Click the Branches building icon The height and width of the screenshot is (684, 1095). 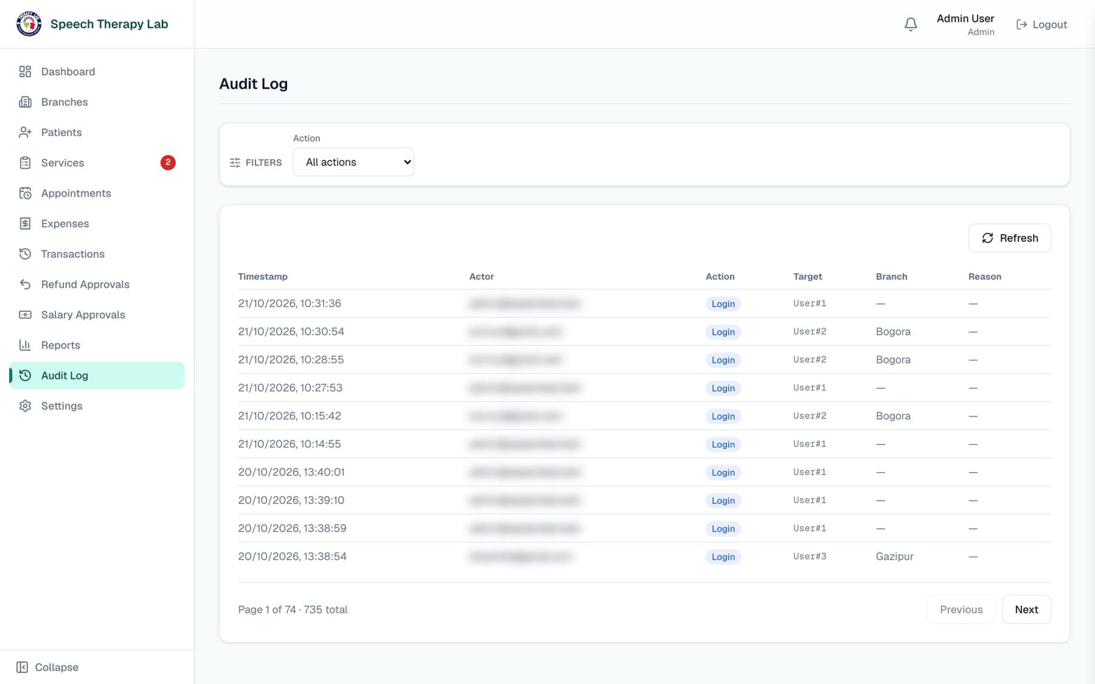[x=25, y=102]
